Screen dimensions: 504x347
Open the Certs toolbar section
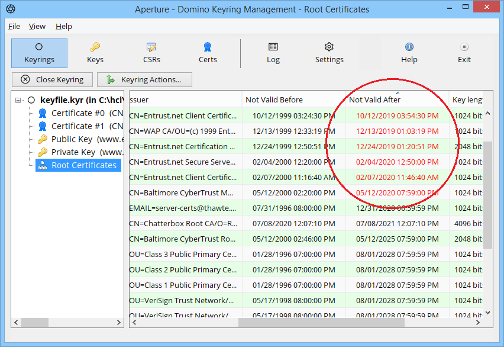208,53
